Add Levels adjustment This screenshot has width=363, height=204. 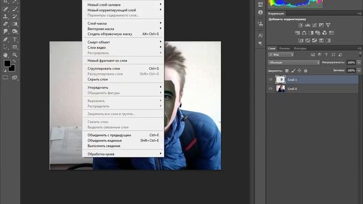coord(307,25)
